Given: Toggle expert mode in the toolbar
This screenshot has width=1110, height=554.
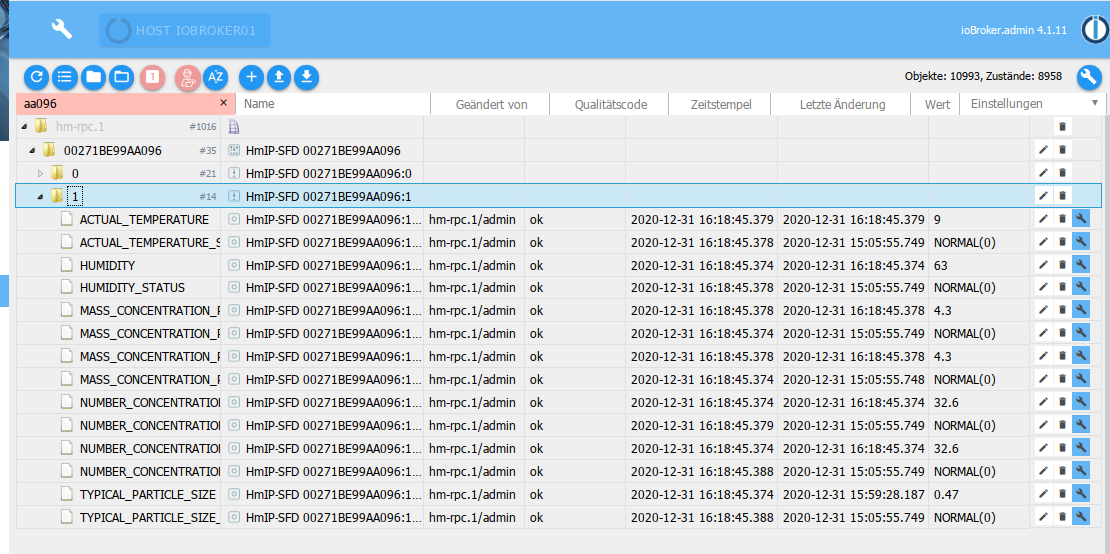Looking at the screenshot, I should (188, 77).
